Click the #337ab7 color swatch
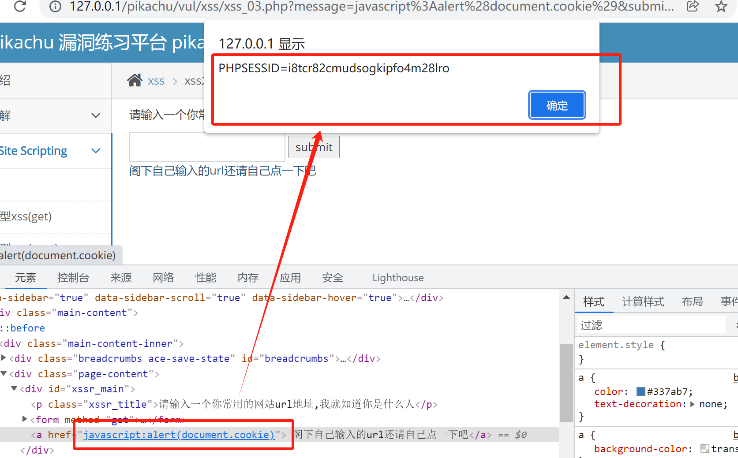The image size is (738, 458). pos(641,391)
